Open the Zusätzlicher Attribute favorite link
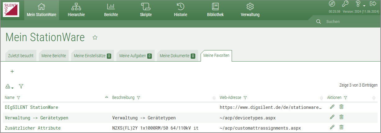Screen dimensions: 381x133 pyautogui.click(x=33, y=128)
